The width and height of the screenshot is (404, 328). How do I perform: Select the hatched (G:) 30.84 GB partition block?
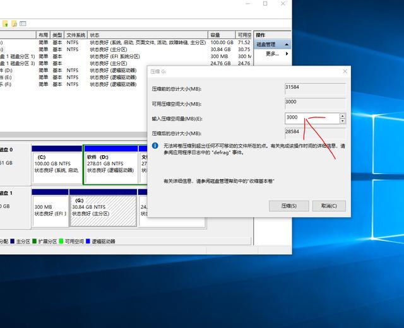(103, 208)
